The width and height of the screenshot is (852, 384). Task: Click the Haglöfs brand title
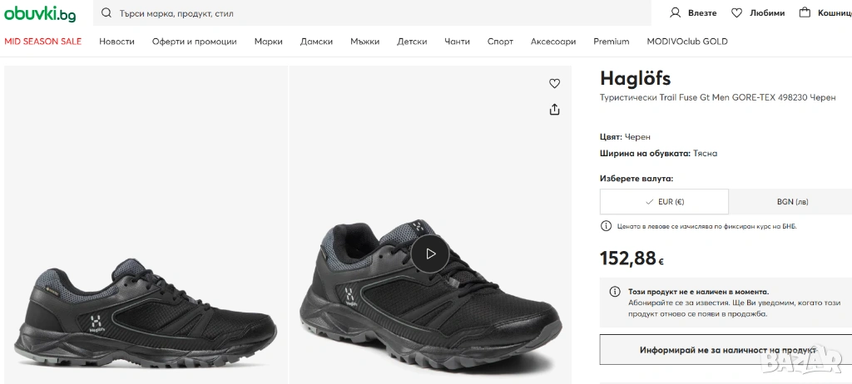point(635,78)
